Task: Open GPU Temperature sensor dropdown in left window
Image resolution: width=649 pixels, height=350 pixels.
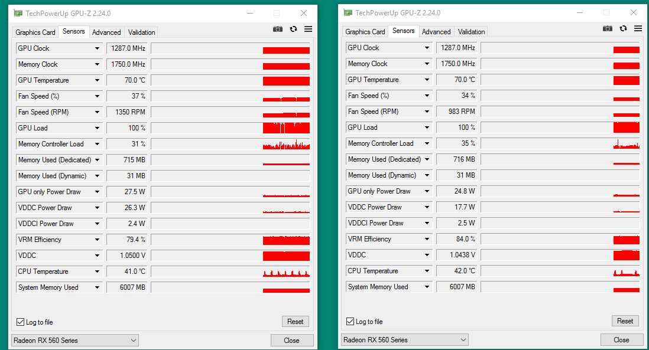Action: click(x=97, y=81)
